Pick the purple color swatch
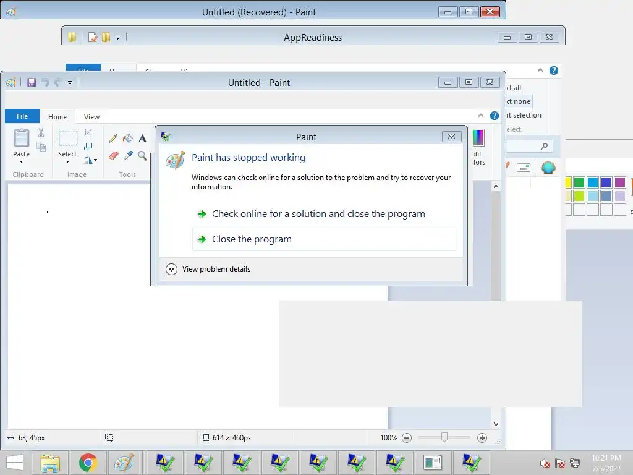Viewport: 633px width, 475px height. coord(619,182)
